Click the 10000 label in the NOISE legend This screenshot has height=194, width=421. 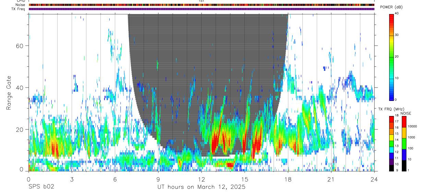pos(412,126)
